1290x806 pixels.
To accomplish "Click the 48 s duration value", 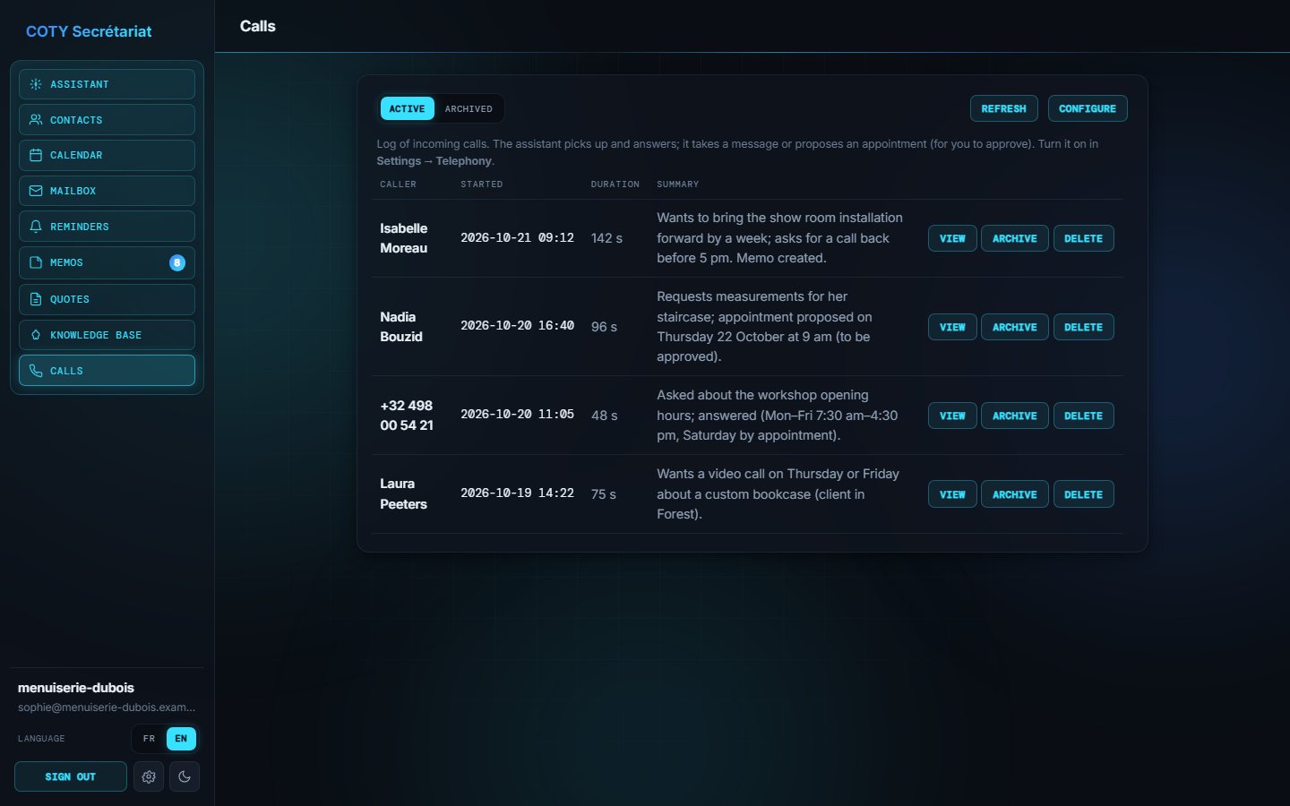I will pyautogui.click(x=605, y=416).
